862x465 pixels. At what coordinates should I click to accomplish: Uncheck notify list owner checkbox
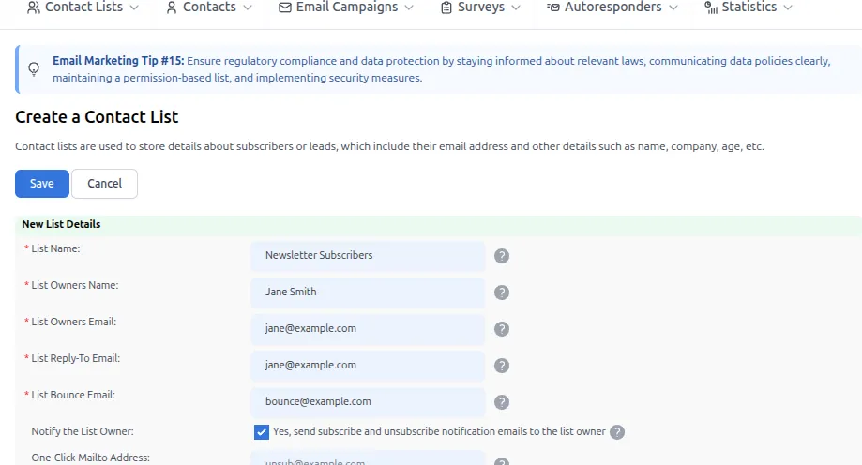262,432
